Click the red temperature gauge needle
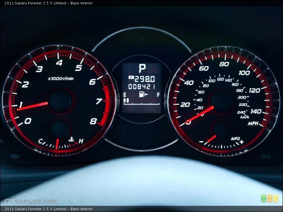Image resolution: width=283 pixels, height=212 pixels. point(57,144)
